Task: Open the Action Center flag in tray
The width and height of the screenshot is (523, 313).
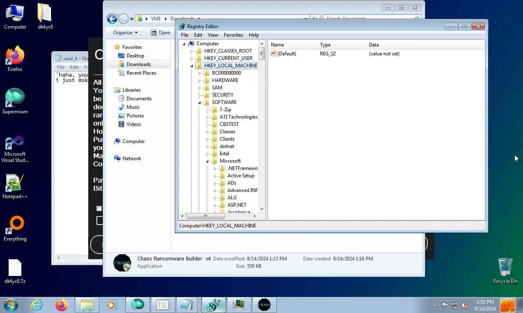Action: pos(445,305)
